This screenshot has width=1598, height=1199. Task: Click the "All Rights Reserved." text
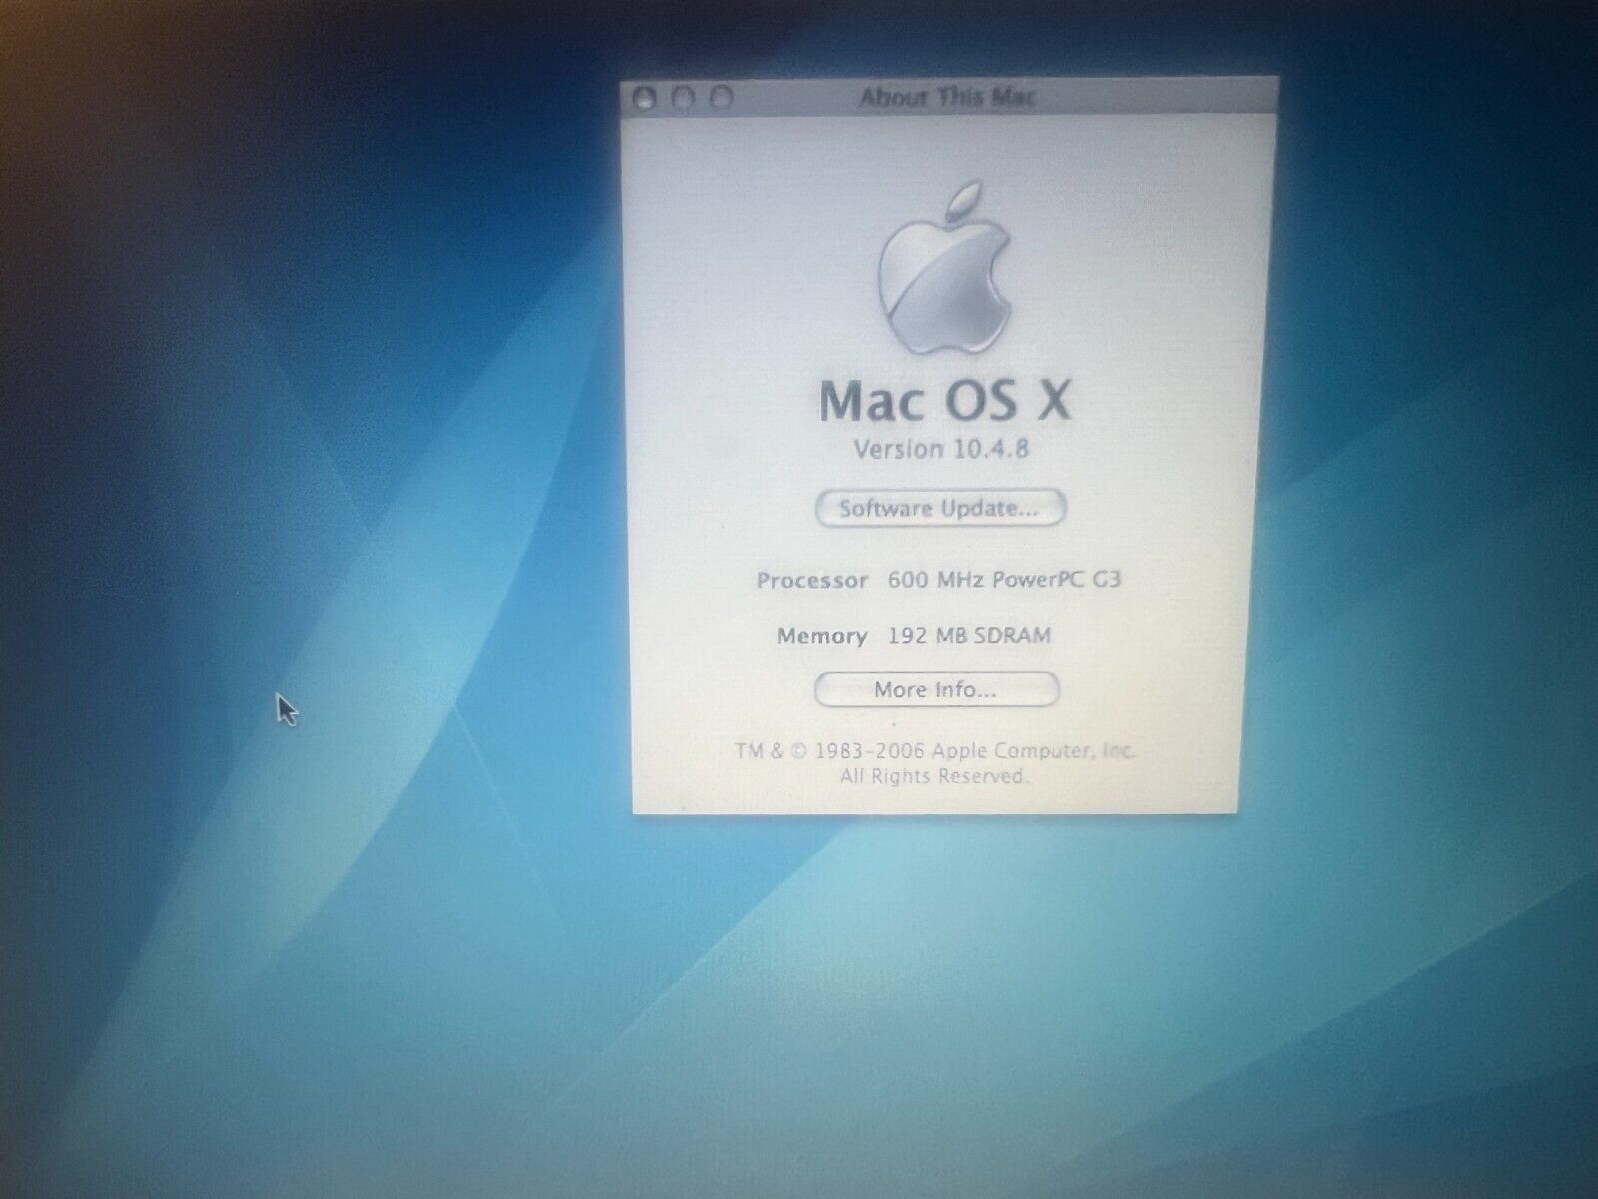click(934, 776)
